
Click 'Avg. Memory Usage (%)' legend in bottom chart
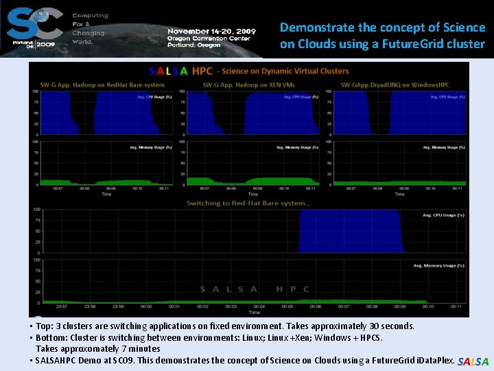439,266
